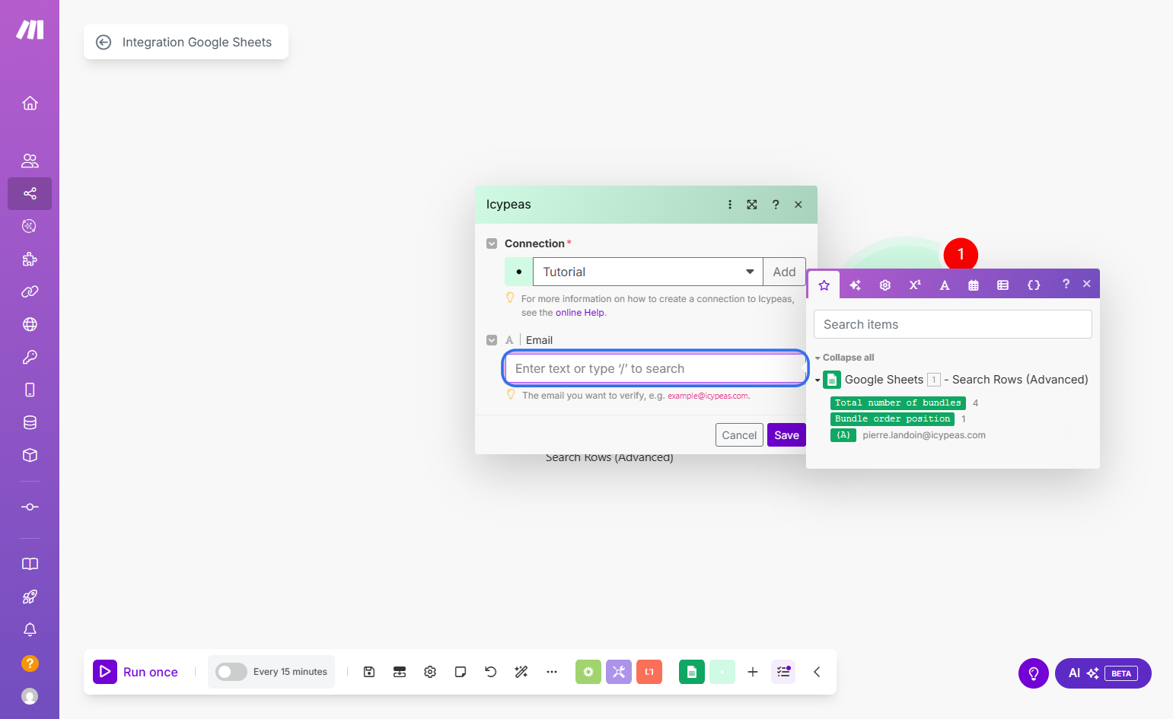This screenshot has width=1173, height=719.
Task: Click Cancel in Icypeas dialog
Action: (x=739, y=435)
